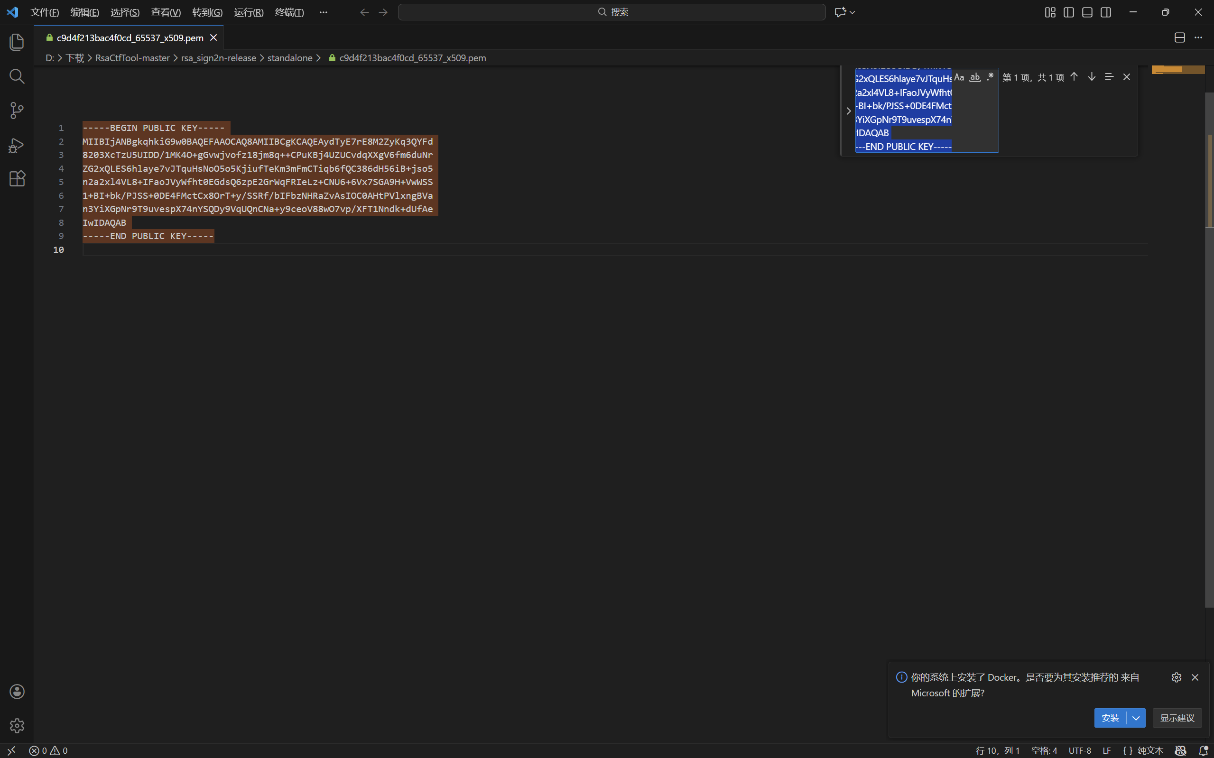Expand the Replace field toggle chevron

[848, 111]
